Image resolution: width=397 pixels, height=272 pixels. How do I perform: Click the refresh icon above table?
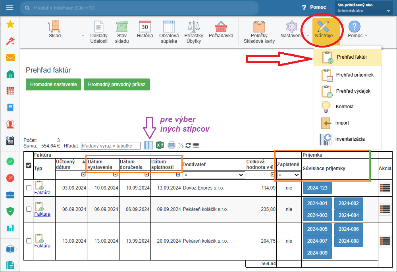188,145
